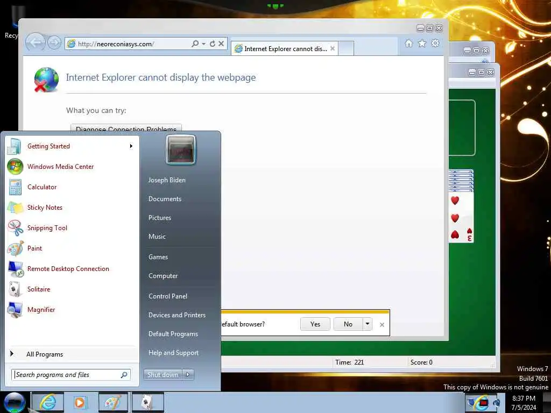The height and width of the screenshot is (413, 551).
Task: Open Control Panel
Action: (168, 296)
